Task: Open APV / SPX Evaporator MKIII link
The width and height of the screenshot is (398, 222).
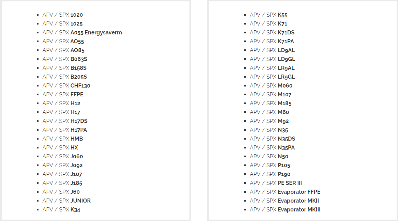Action: tap(285, 210)
